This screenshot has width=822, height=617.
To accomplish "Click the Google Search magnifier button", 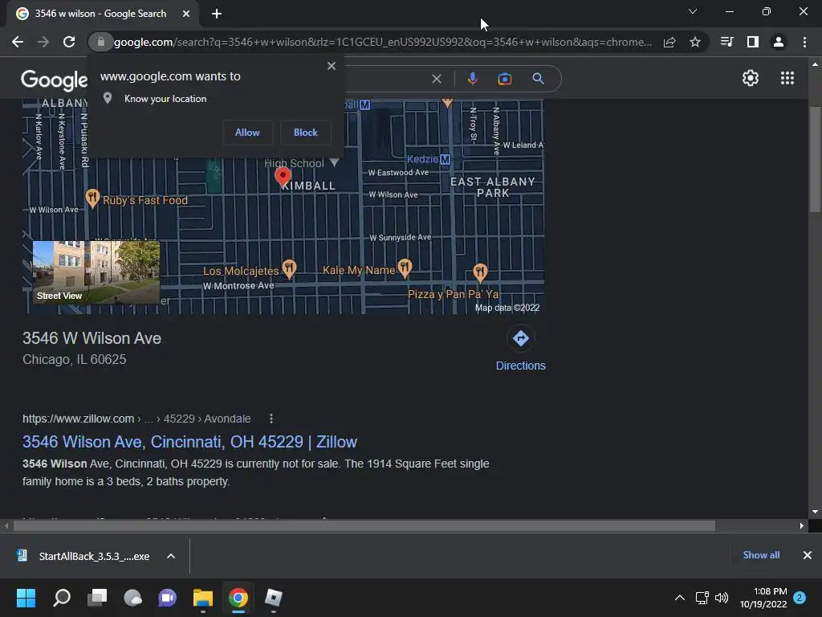I will pos(538,79).
